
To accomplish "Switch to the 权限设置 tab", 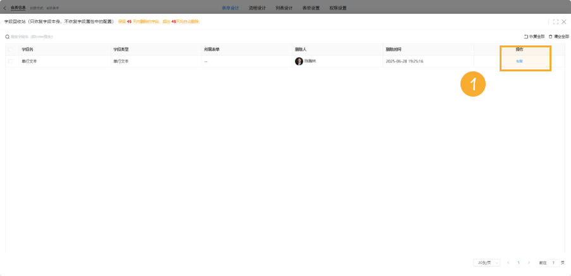I will (338, 8).
